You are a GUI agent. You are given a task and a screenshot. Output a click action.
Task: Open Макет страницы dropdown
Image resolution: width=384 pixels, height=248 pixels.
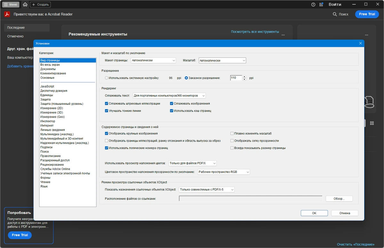(x=153, y=60)
